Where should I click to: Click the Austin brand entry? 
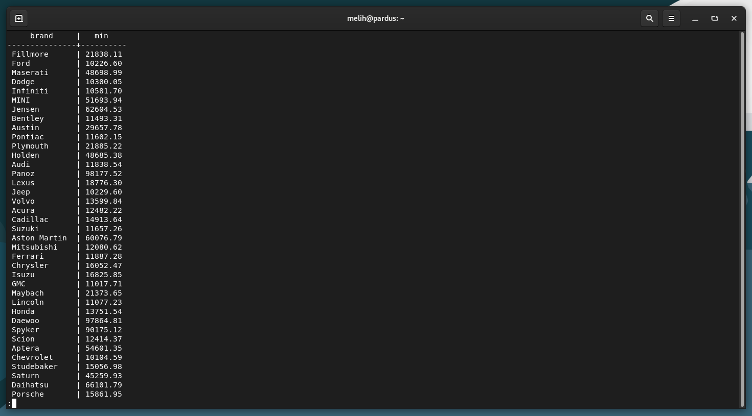click(26, 128)
